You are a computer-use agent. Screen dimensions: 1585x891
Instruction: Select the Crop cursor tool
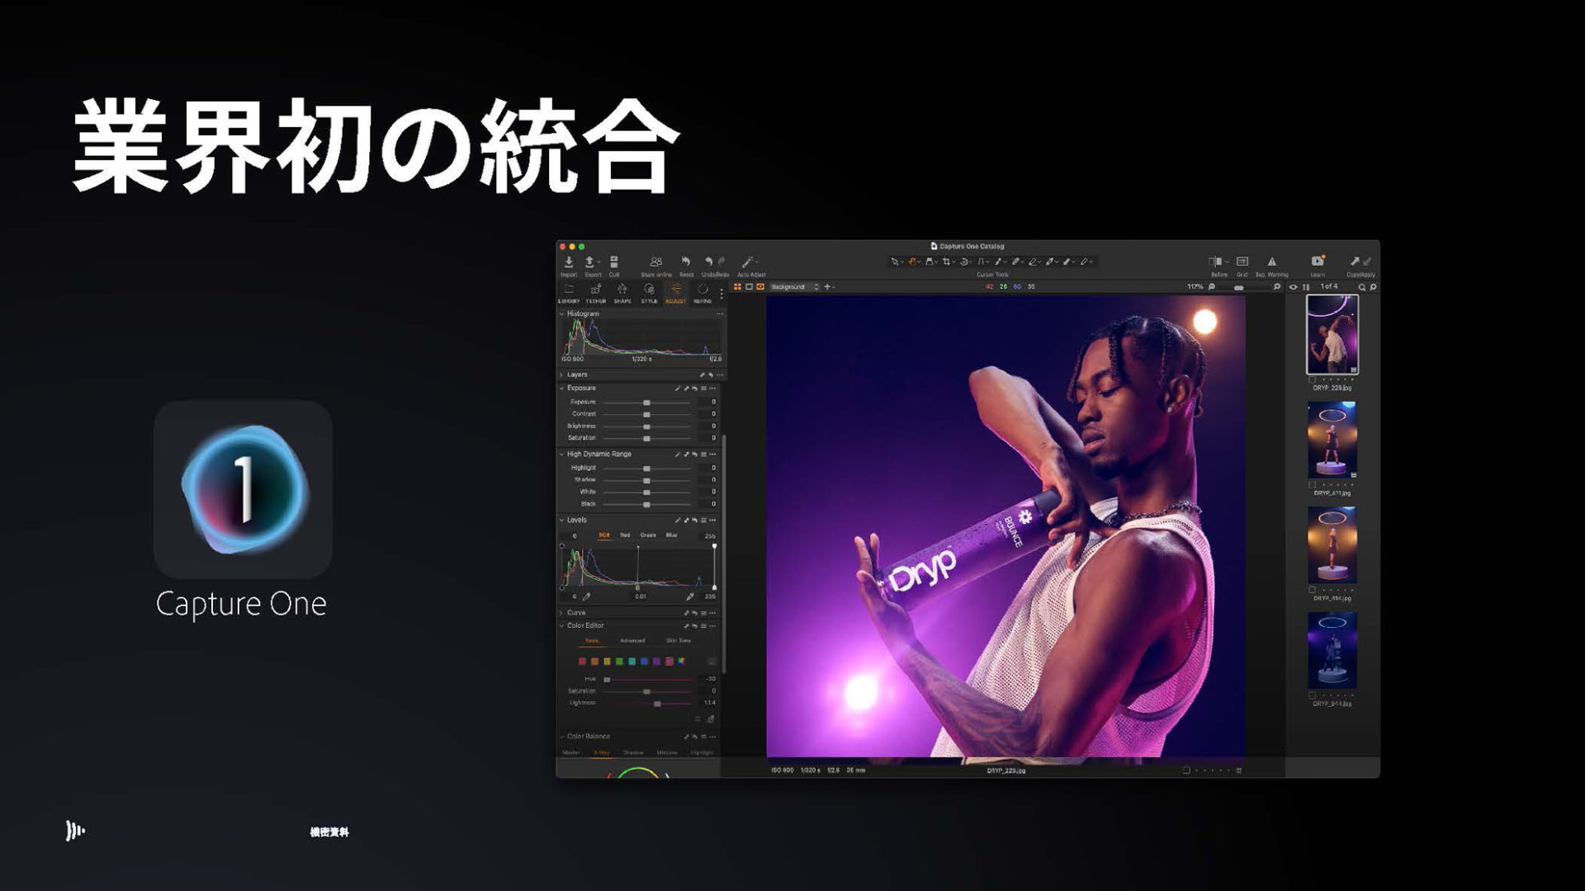946,262
